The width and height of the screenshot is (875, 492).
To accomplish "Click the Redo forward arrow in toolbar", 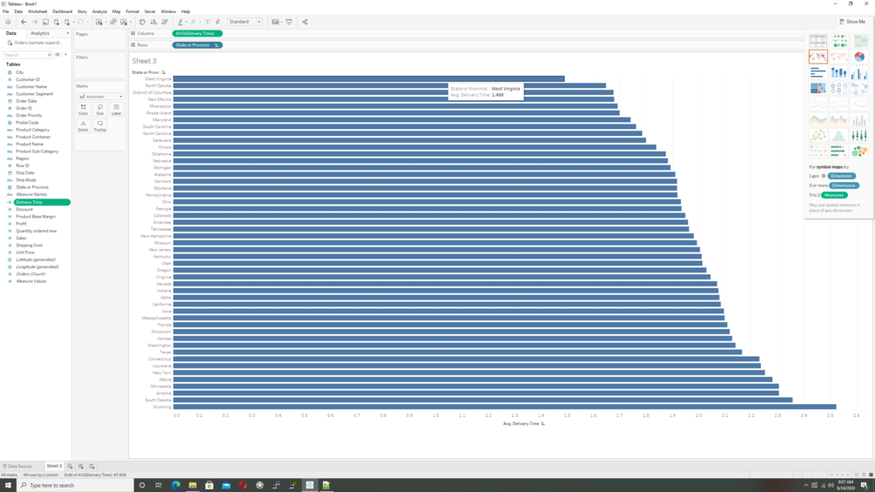I will [x=35, y=22].
